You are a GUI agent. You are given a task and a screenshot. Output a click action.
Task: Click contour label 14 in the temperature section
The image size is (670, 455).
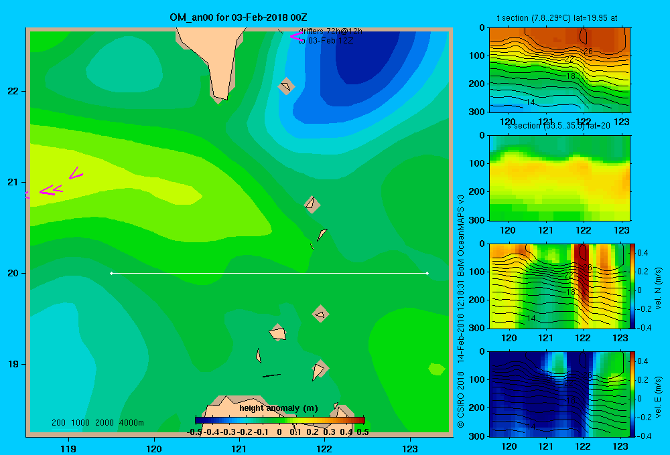pos(530,102)
